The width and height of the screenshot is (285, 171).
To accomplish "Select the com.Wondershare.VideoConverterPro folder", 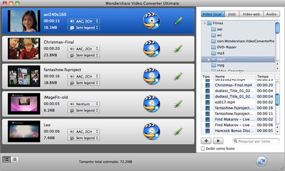I will [x=243, y=41].
